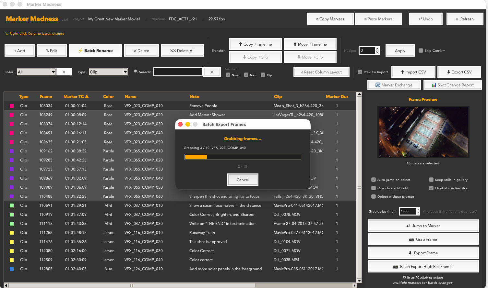Click the Import CSV button
The height and width of the screenshot is (288, 488).
pos(413,72)
